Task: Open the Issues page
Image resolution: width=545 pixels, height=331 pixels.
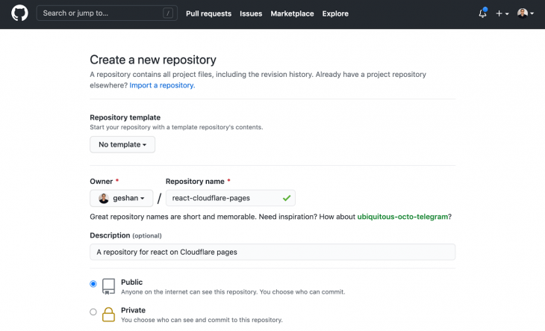Action: coord(251,13)
